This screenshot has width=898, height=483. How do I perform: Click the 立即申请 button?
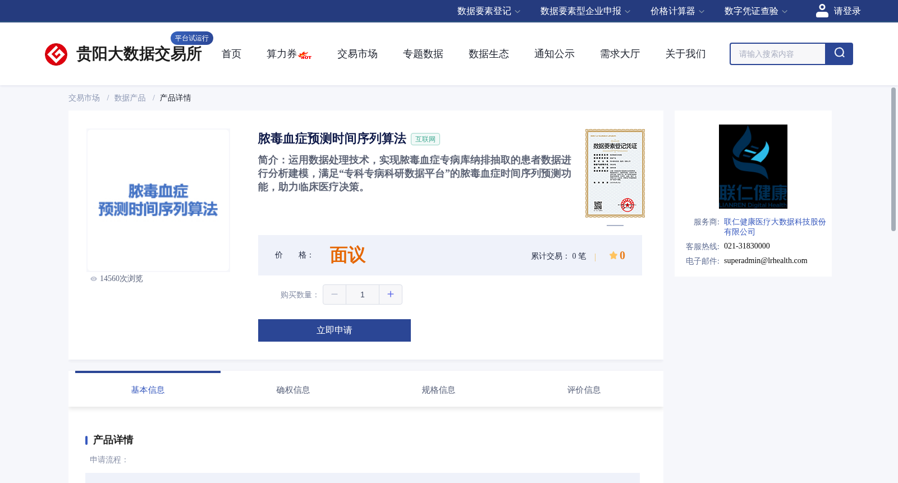click(x=335, y=330)
